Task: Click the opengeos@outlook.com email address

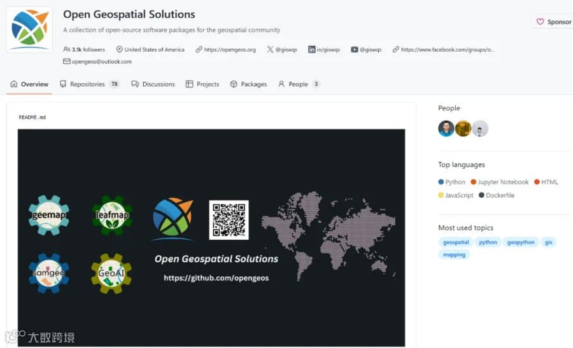Action: pos(102,61)
